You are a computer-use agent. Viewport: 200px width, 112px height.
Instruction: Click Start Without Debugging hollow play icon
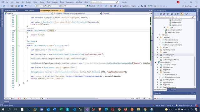(98, 6)
